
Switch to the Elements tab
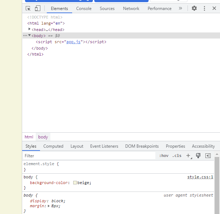pos(59,9)
